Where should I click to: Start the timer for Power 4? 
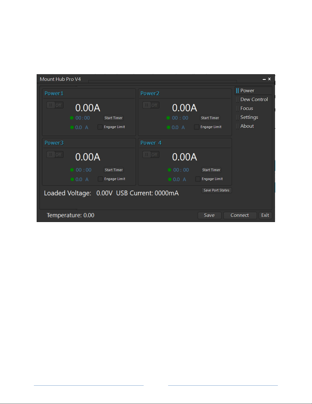[x=211, y=170]
